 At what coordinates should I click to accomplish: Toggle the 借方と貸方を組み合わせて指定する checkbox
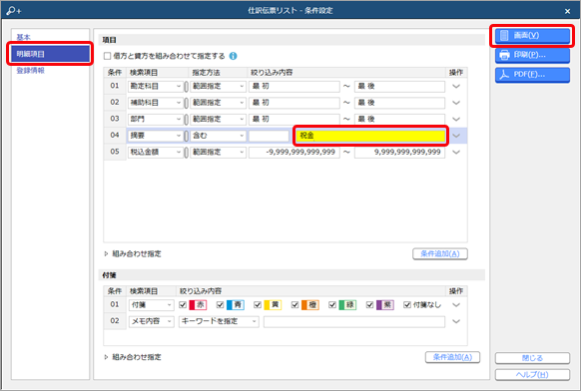[108, 56]
